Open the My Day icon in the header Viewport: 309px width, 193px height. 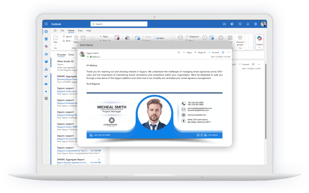240,24
